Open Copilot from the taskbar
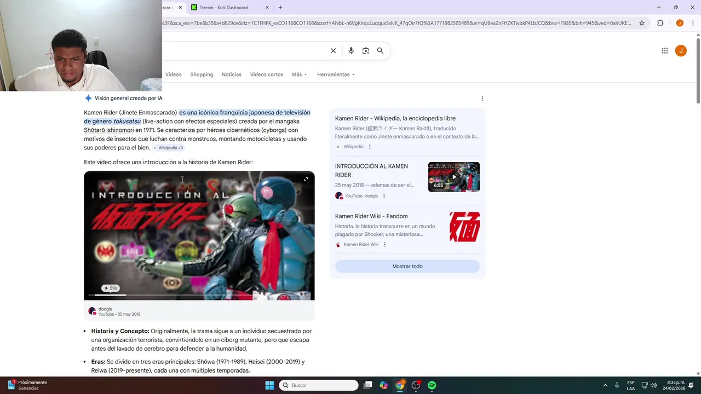Viewport: 701px width, 394px height. pyautogui.click(x=383, y=385)
